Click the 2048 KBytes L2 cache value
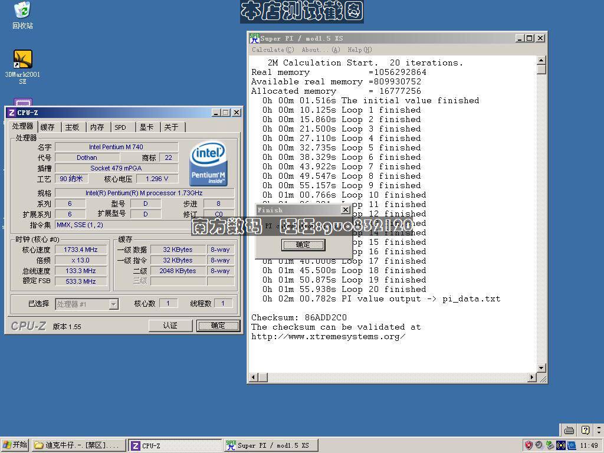Image resolution: width=604 pixels, height=453 pixels. [x=178, y=271]
